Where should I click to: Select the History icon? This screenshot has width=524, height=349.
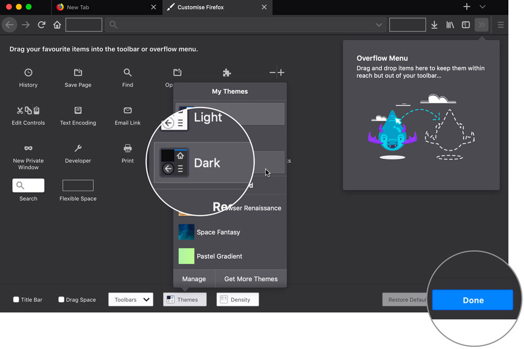tap(28, 73)
